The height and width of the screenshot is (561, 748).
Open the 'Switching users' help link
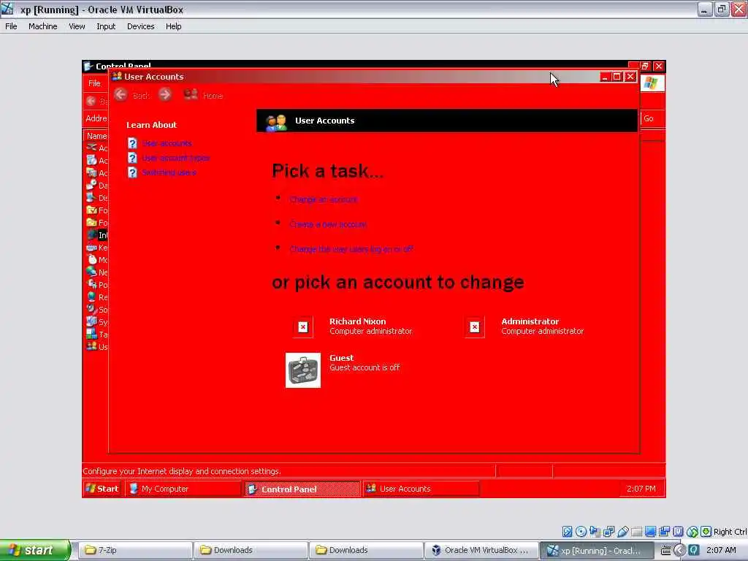coord(169,172)
